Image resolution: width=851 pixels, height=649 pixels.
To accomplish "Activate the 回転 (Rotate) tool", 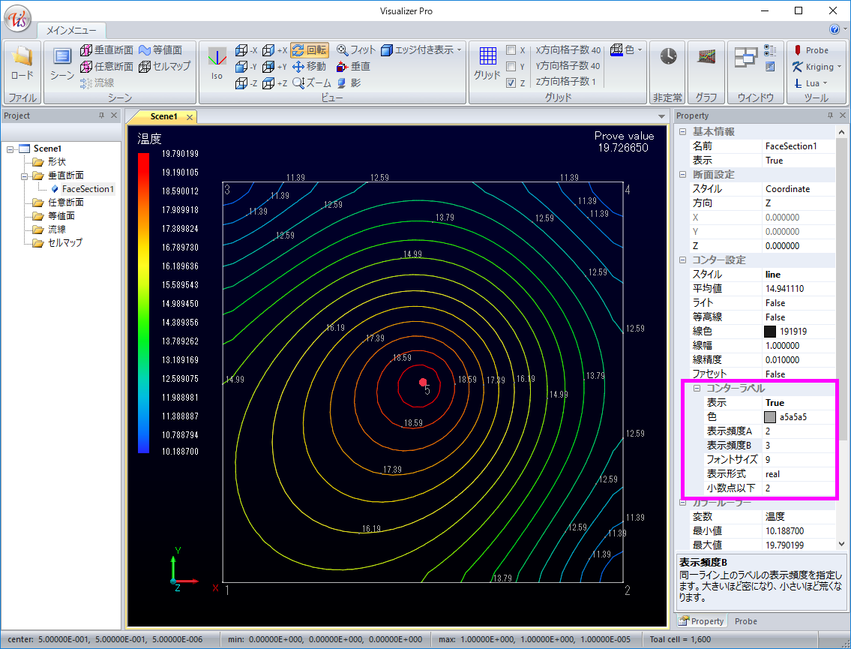I will click(x=309, y=50).
